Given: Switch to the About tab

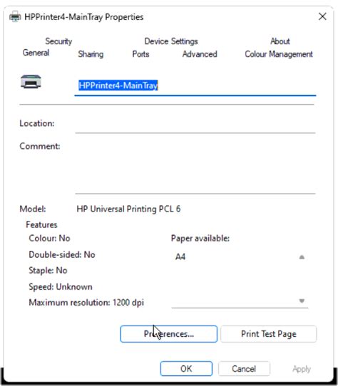Looking at the screenshot, I should click(280, 41).
